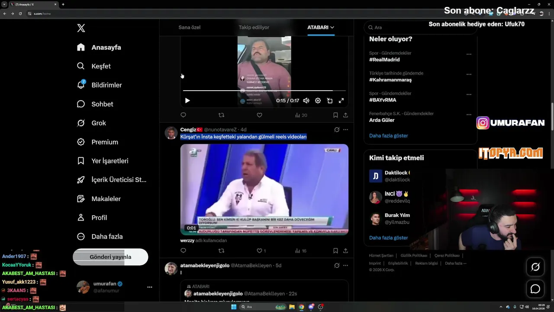Image resolution: width=554 pixels, height=312 pixels.
Task: Share the top video post
Action: pyautogui.click(x=345, y=115)
